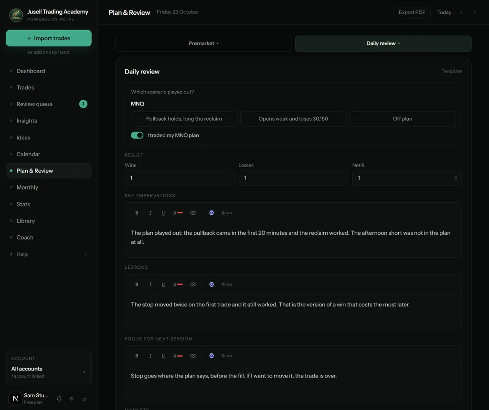Export the review as PDF

click(412, 12)
